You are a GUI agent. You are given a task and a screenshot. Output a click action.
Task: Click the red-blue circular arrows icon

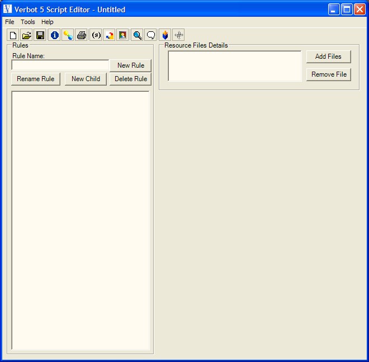pos(109,35)
